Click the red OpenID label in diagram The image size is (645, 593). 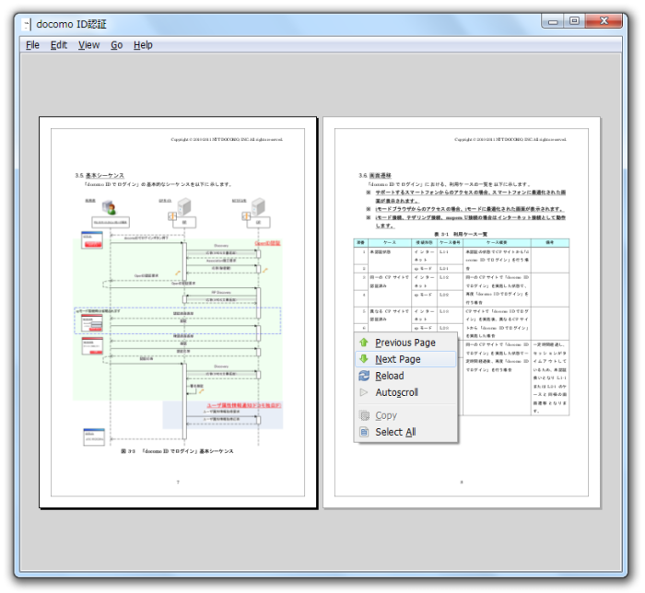(x=267, y=243)
